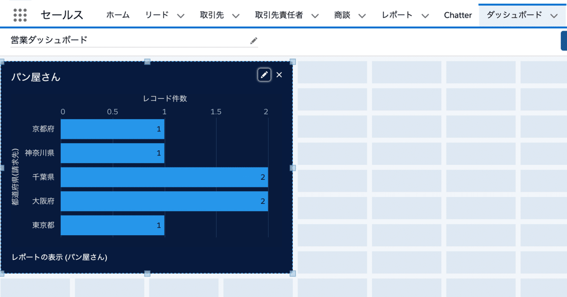
Task: Expand the 取引先責任者 dropdown chevron
Action: click(x=315, y=16)
